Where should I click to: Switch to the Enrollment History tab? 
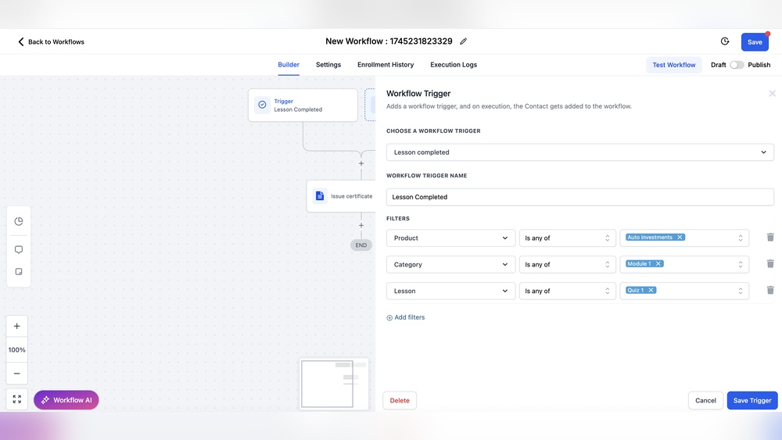click(x=386, y=65)
